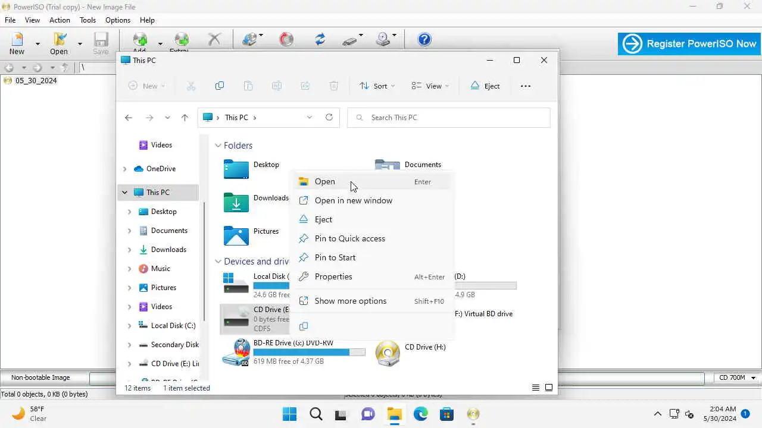Select 05_30_2024 node in PowerISO tree

point(36,80)
